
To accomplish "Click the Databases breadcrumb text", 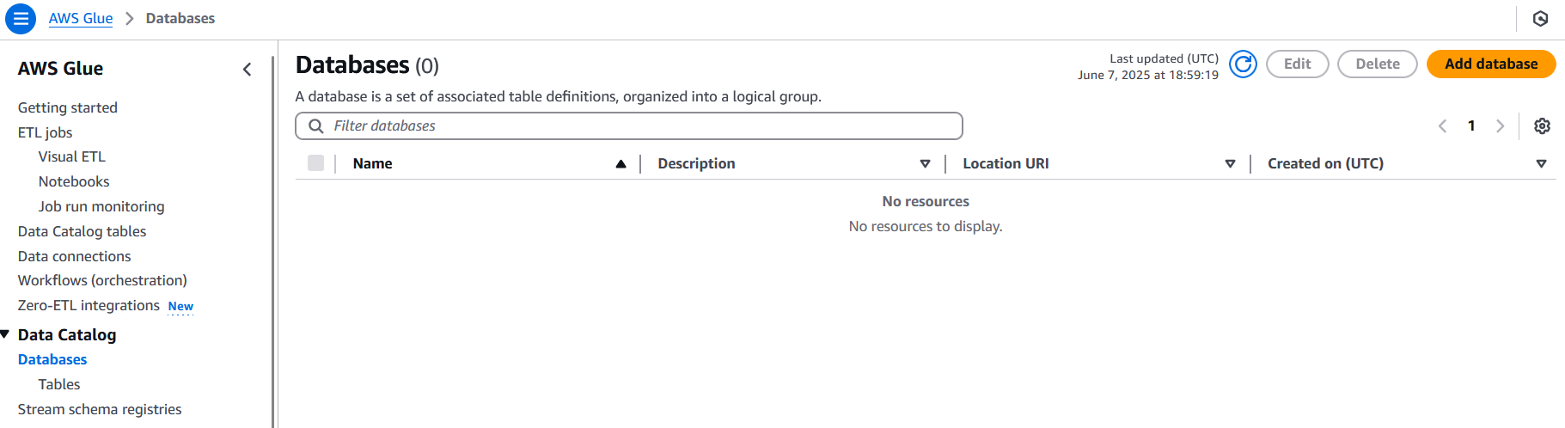I will 180,18.
